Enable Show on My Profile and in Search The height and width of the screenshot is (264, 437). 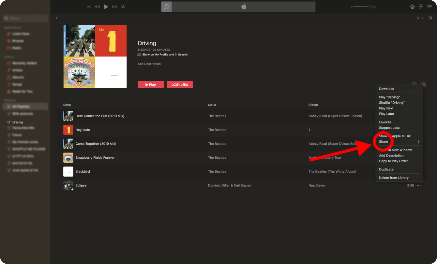[x=139, y=54]
